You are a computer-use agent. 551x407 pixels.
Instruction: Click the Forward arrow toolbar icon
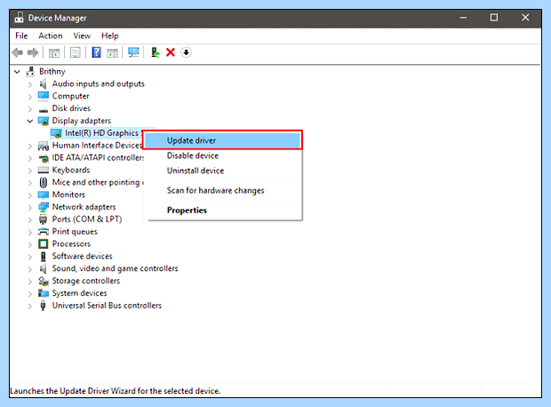(33, 52)
